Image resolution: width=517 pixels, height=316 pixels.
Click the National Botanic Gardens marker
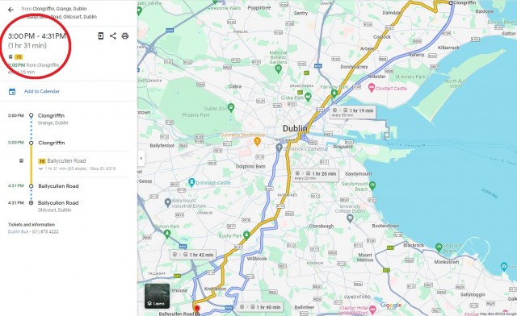coord(279,69)
